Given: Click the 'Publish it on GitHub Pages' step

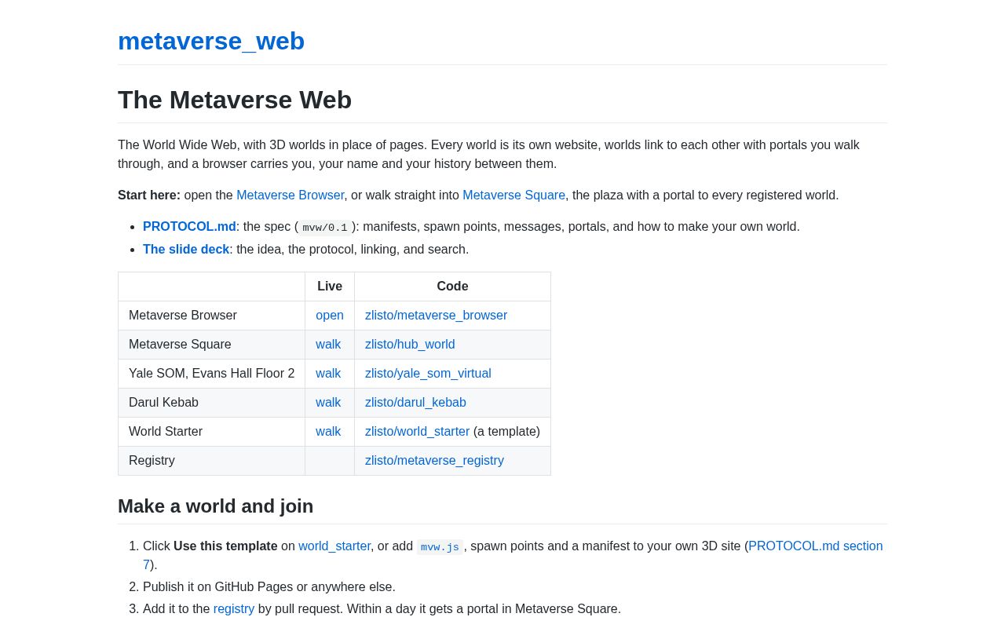Looking at the screenshot, I should pos(269,586).
